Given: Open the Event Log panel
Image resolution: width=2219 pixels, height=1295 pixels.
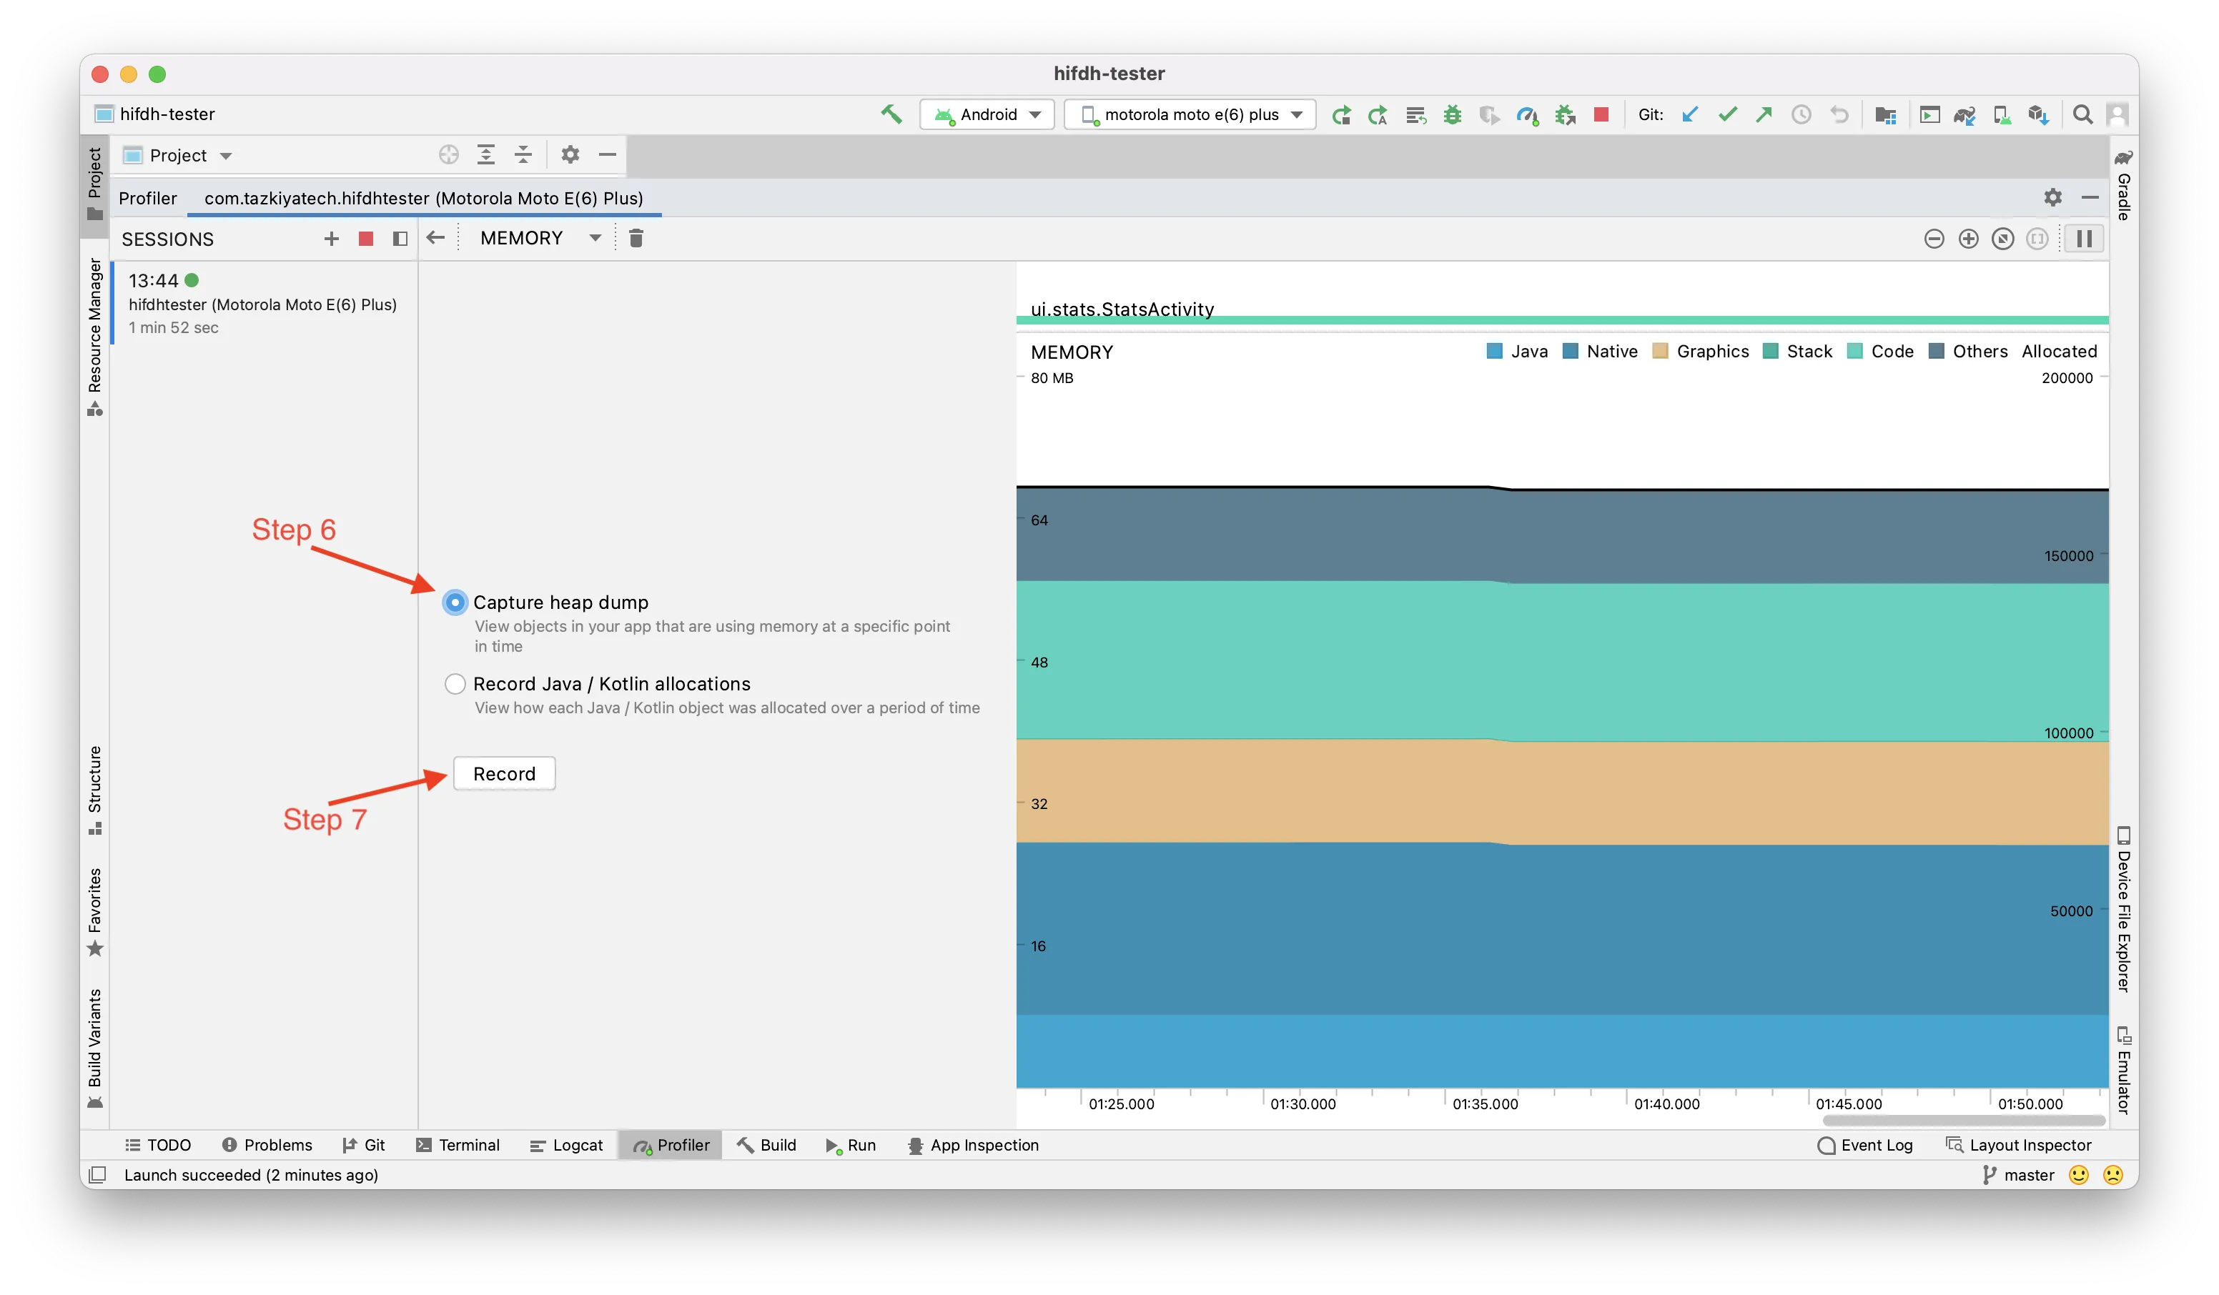Looking at the screenshot, I should click(1865, 1146).
